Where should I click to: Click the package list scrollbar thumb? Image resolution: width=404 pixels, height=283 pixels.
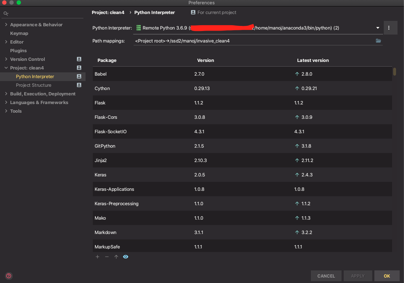pos(395,71)
